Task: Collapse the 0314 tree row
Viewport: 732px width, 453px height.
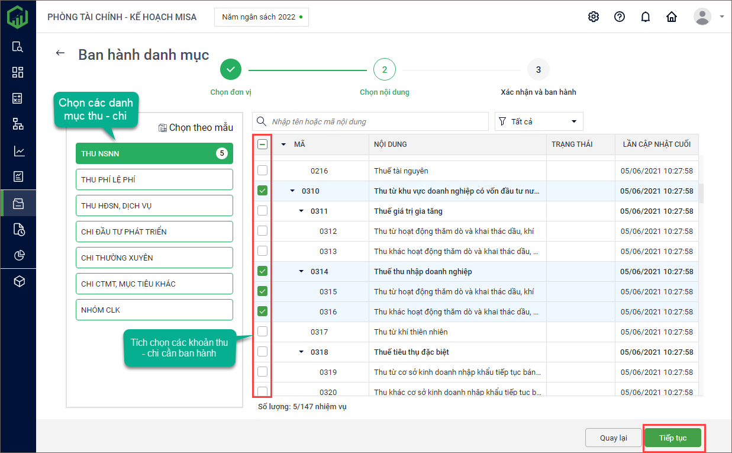Action: click(x=301, y=272)
